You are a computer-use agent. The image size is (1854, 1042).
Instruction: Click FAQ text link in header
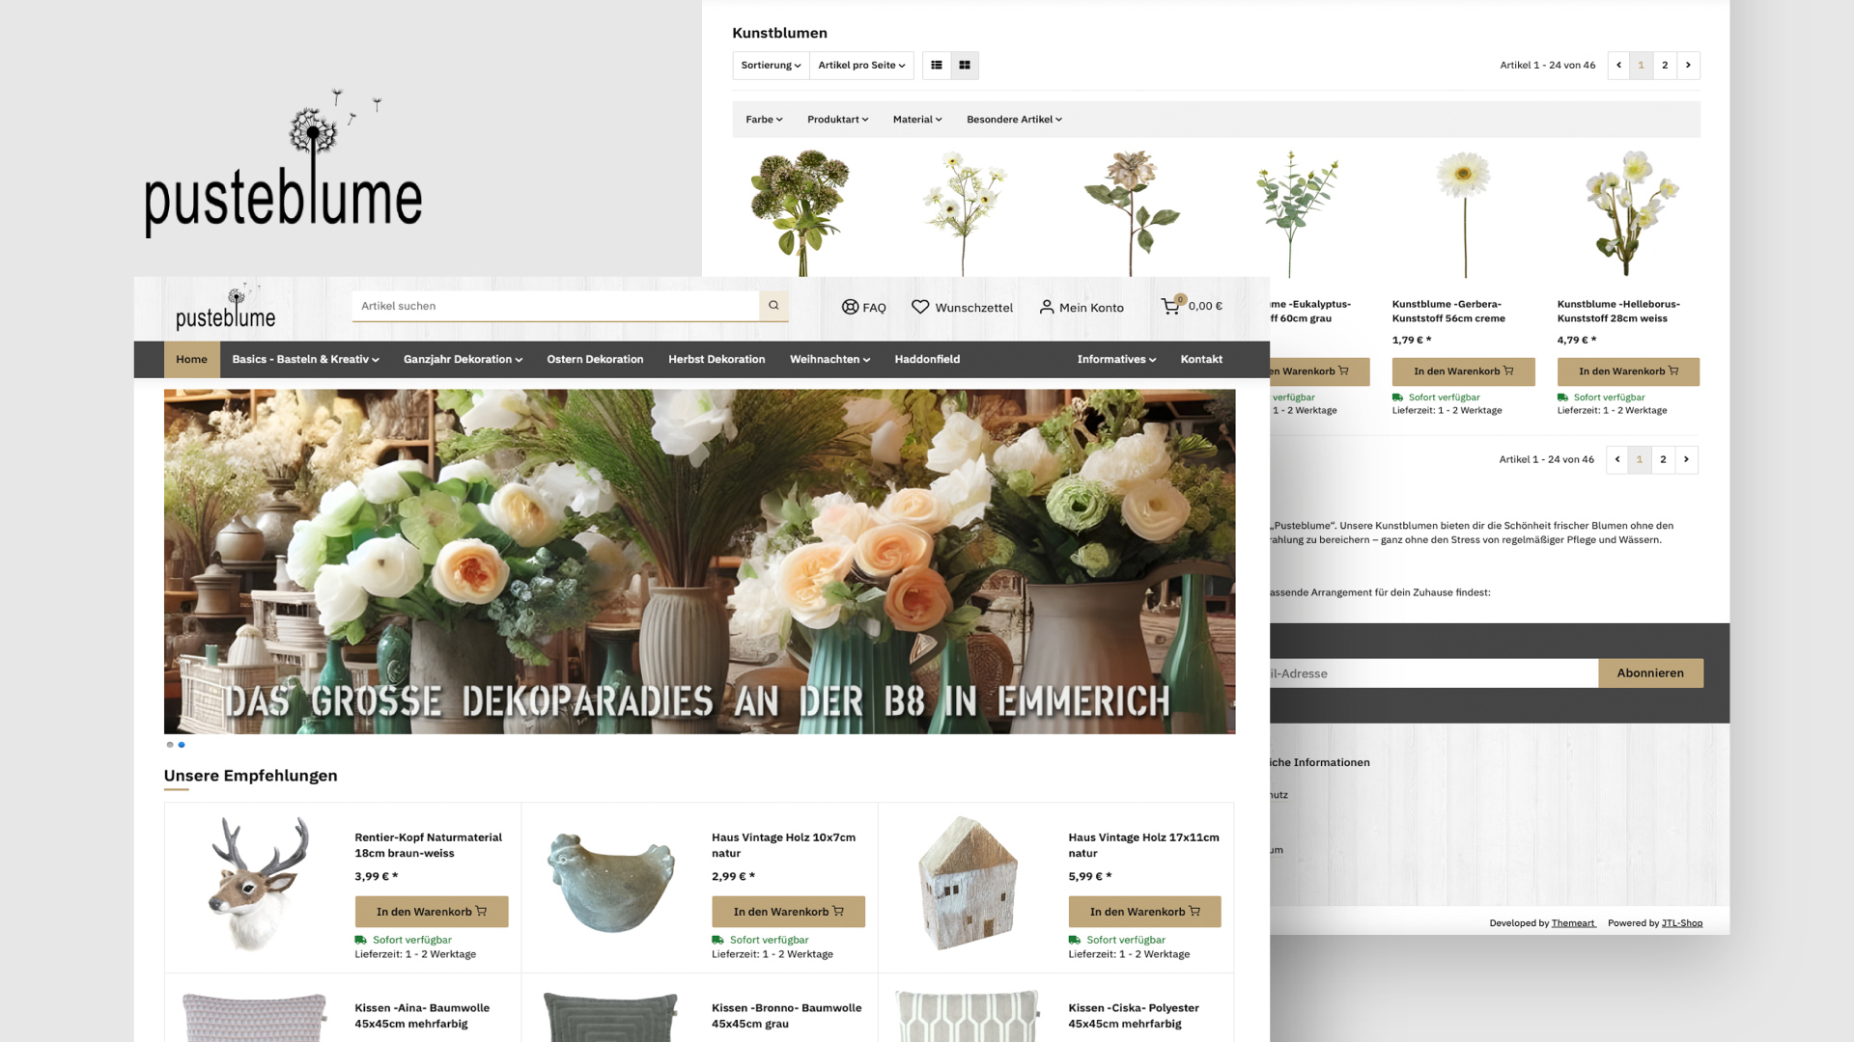874,308
